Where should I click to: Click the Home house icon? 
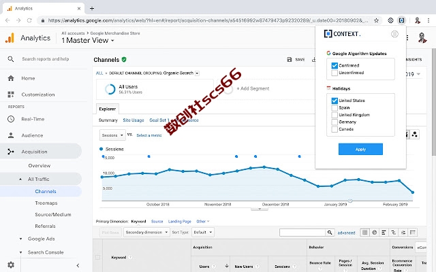[x=11, y=78]
